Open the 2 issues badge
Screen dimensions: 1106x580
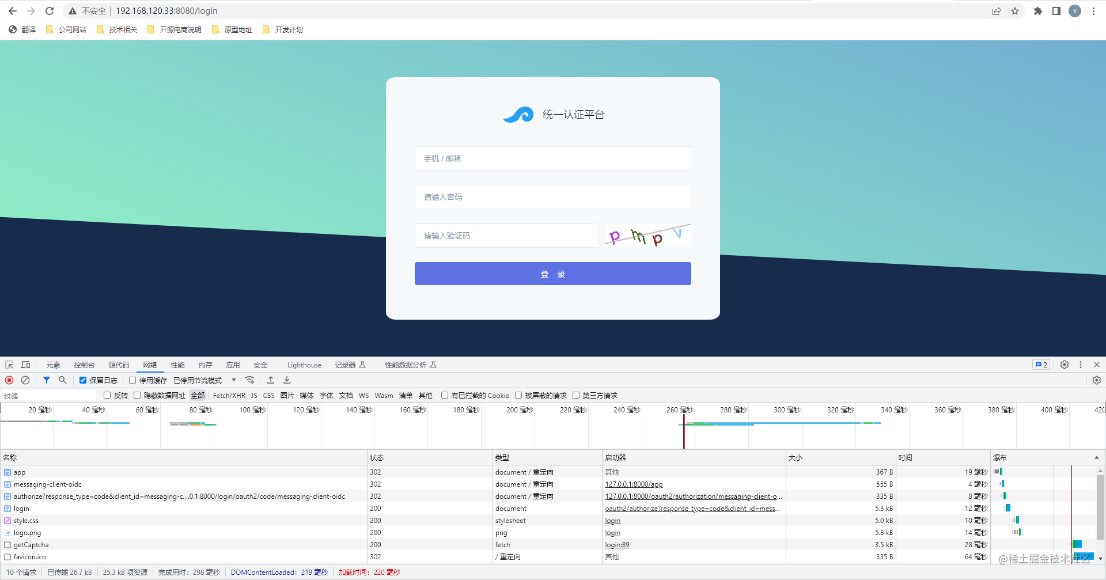click(x=1041, y=365)
